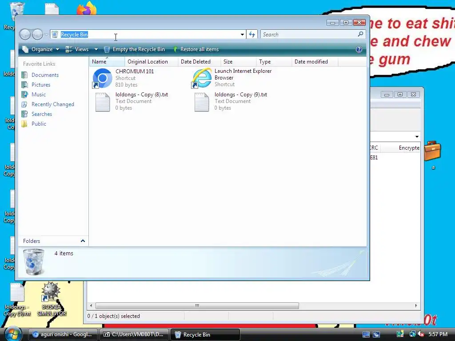This screenshot has height=341, width=455.
Task: Open the Public favorite link
Action: point(39,124)
